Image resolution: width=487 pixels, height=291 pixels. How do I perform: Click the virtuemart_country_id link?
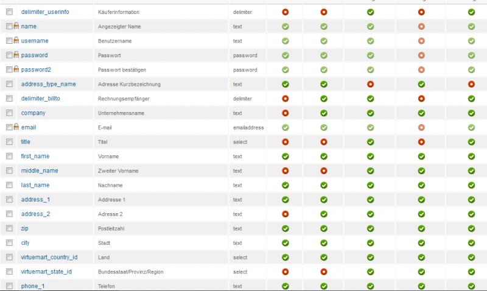(x=49, y=257)
